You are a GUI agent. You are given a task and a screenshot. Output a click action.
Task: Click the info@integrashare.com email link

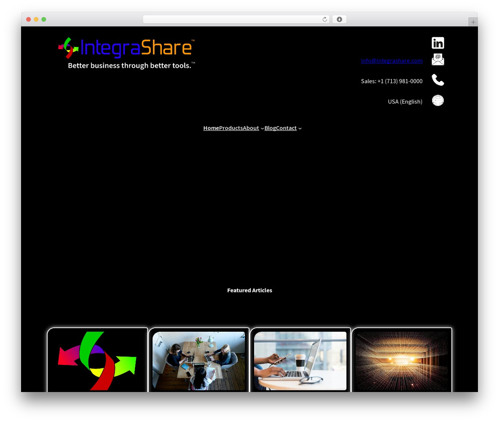[x=391, y=61]
